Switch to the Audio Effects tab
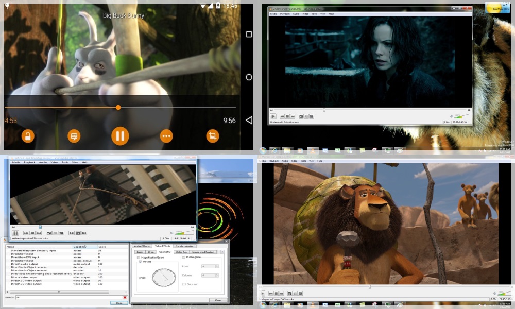 (x=142, y=246)
